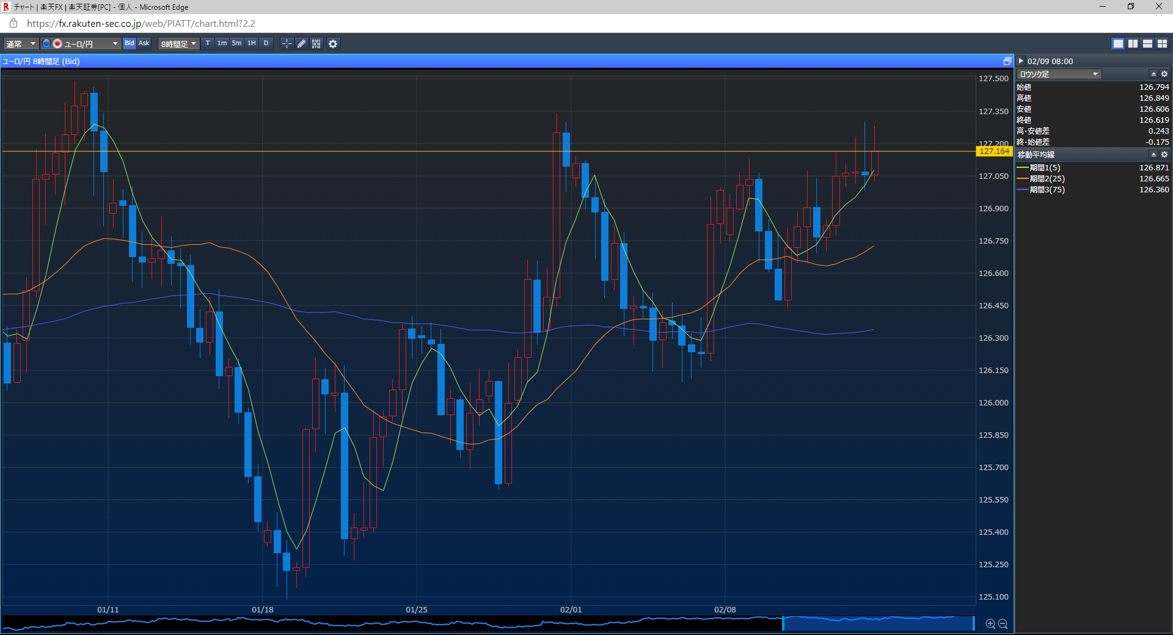Viewport: 1173px width, 635px height.
Task: Toggle price display to Bid
Action: click(x=130, y=43)
